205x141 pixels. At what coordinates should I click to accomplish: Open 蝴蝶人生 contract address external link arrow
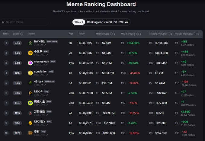tap(47, 105)
